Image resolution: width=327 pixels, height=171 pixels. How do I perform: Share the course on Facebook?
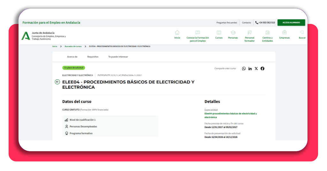click(262, 69)
